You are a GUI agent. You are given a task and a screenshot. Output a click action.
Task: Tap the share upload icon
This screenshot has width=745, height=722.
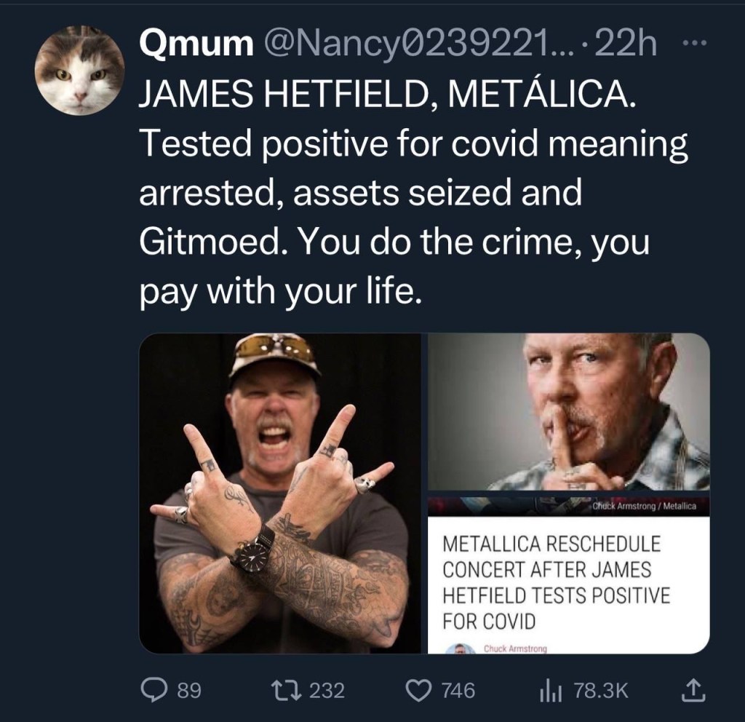point(693,691)
